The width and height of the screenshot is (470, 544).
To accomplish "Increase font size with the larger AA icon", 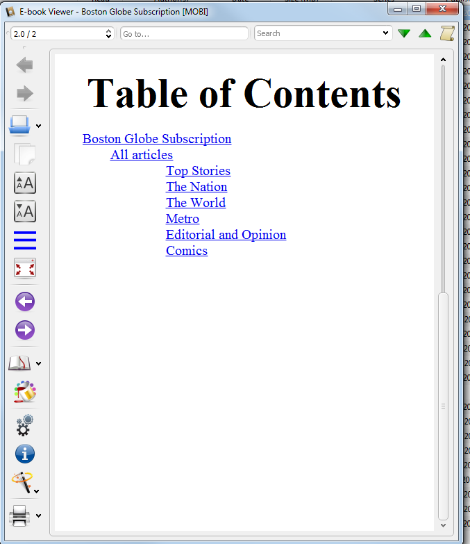I will pos(24,183).
